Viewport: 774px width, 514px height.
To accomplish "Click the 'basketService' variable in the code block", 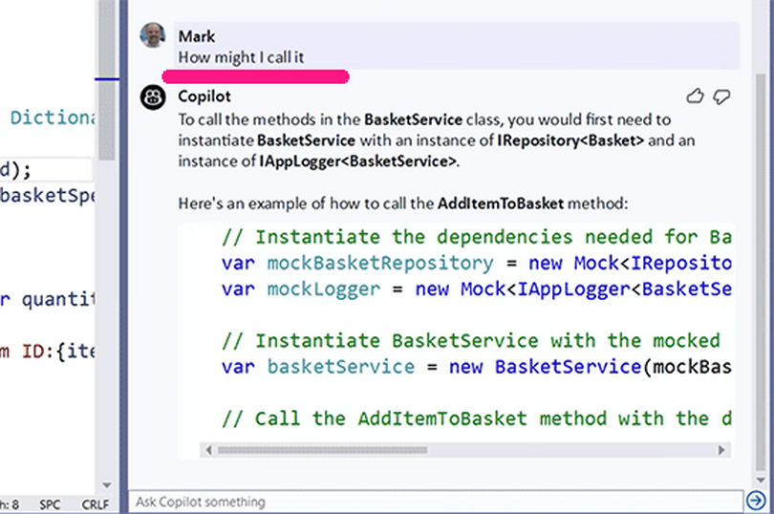I will tap(341, 367).
